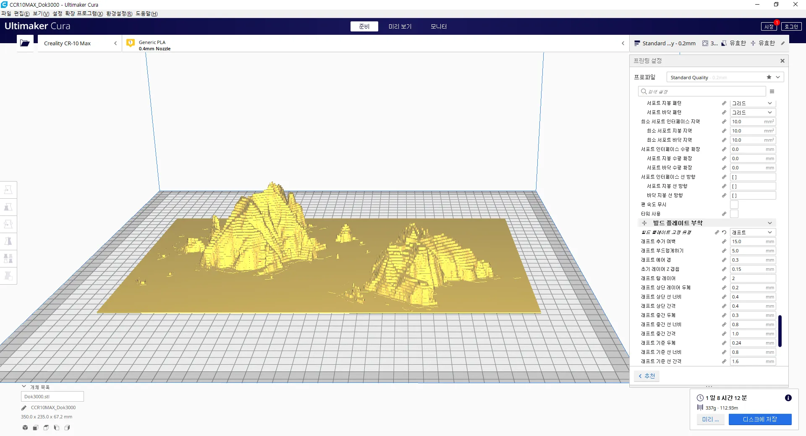Enable the 팬 속도 무시 checkbox

(x=734, y=205)
